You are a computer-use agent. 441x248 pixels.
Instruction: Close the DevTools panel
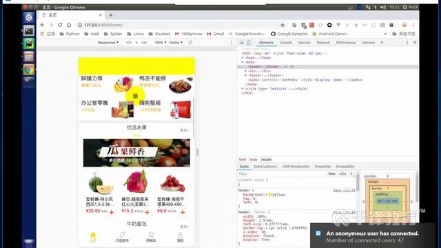pos(415,43)
